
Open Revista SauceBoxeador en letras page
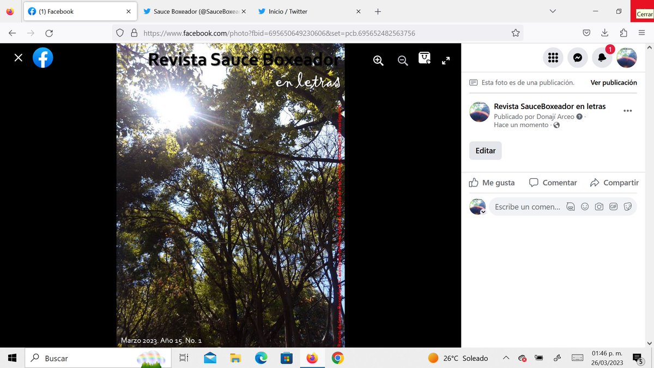coord(549,106)
